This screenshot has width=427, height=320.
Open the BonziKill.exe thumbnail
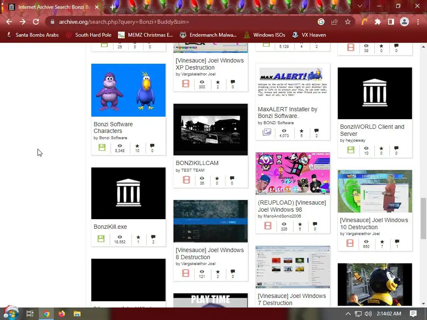pos(128,193)
